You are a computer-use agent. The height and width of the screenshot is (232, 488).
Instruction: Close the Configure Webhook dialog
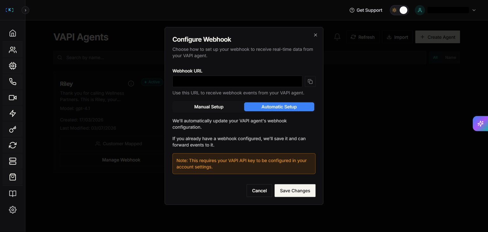click(315, 35)
